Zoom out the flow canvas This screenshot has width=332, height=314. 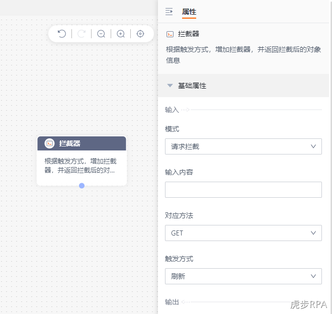(101, 34)
